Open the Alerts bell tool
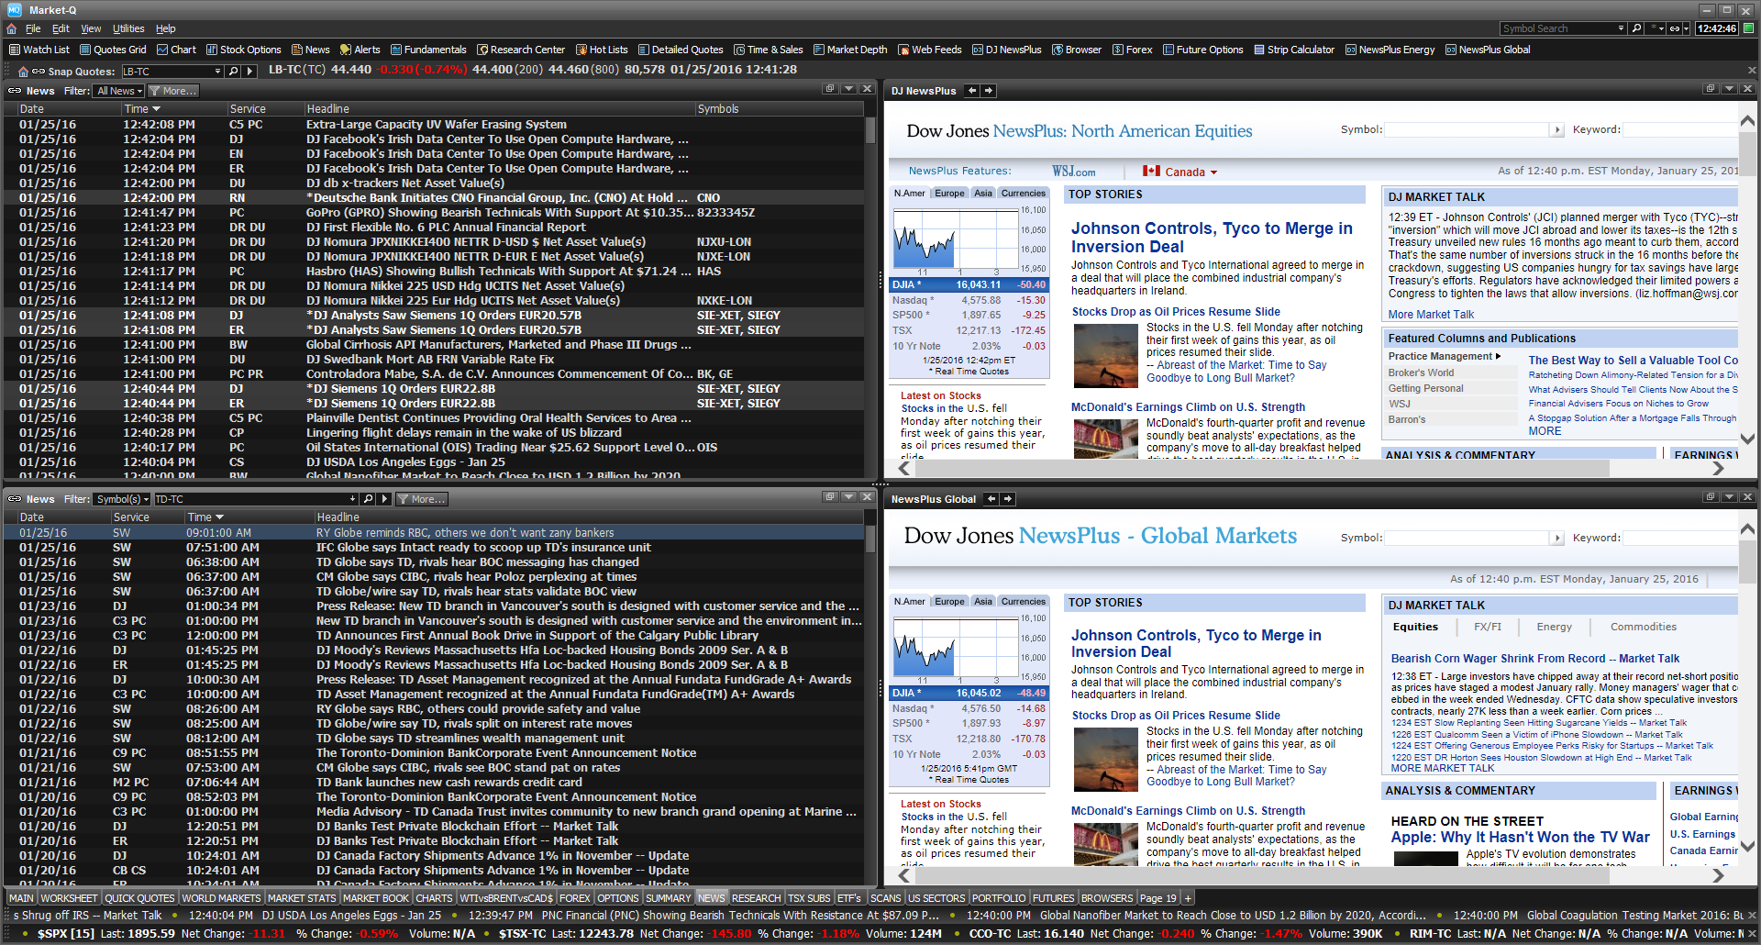 tap(360, 50)
